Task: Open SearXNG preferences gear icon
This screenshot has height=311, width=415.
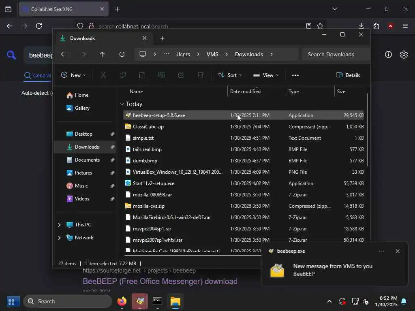Action: pyautogui.click(x=404, y=55)
